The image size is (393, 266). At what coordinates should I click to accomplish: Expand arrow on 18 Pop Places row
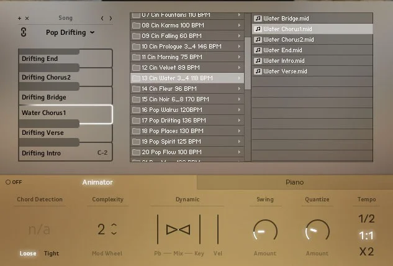pyautogui.click(x=240, y=131)
